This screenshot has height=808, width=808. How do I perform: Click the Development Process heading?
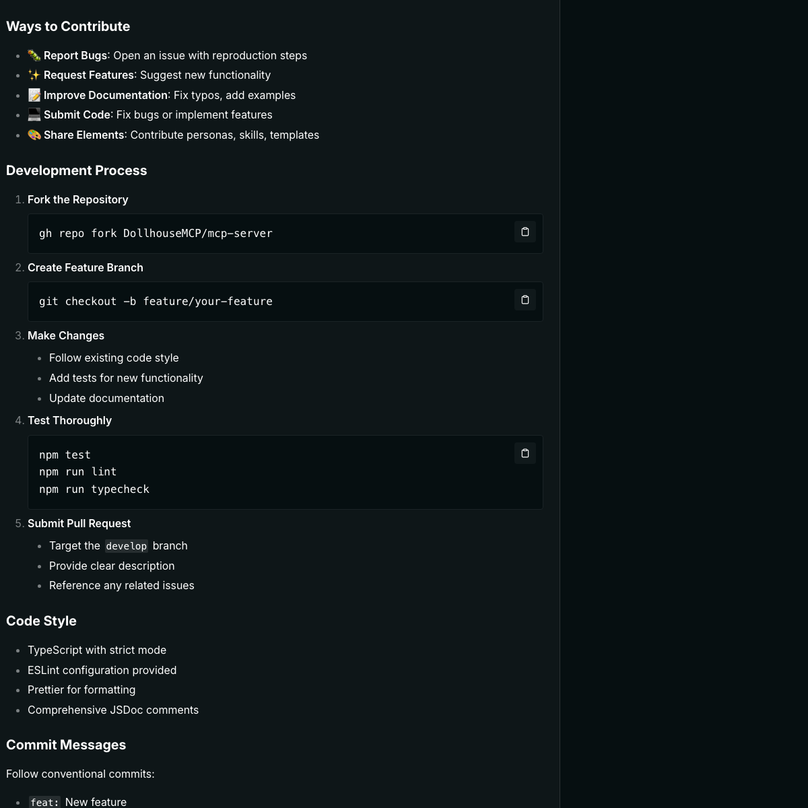pos(76,170)
